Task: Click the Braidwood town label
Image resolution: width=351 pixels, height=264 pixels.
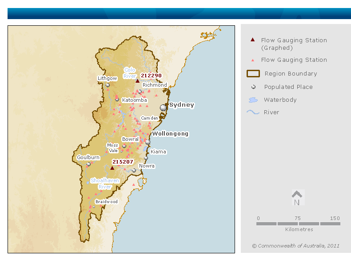Action: click(x=107, y=201)
